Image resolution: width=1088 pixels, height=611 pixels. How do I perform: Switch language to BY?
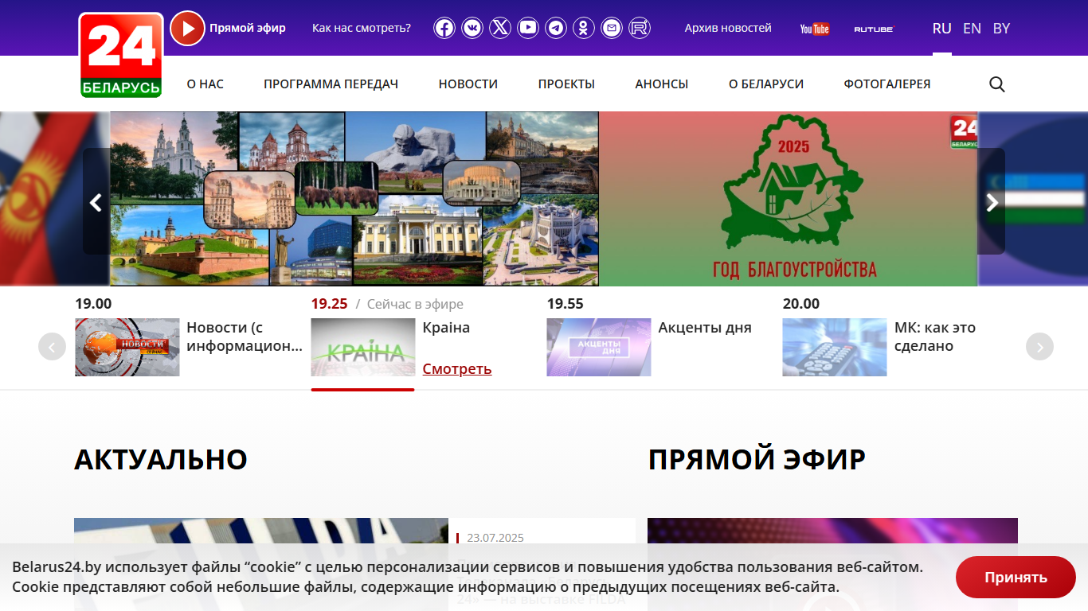coord(1001,29)
